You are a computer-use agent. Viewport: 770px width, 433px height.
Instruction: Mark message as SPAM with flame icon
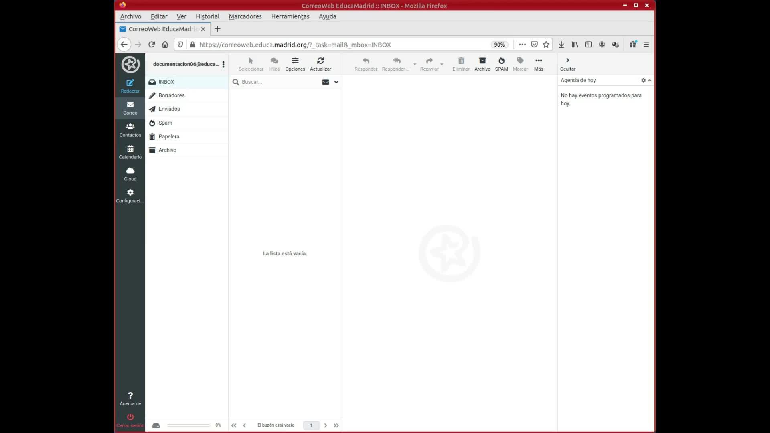501,61
